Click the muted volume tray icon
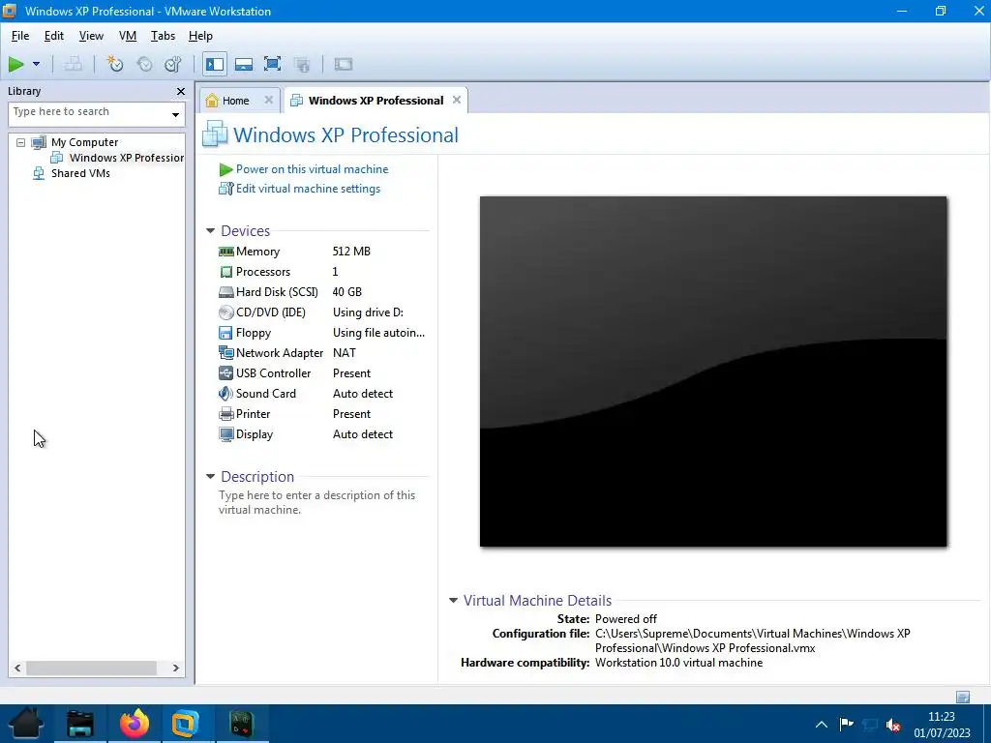 click(x=893, y=725)
